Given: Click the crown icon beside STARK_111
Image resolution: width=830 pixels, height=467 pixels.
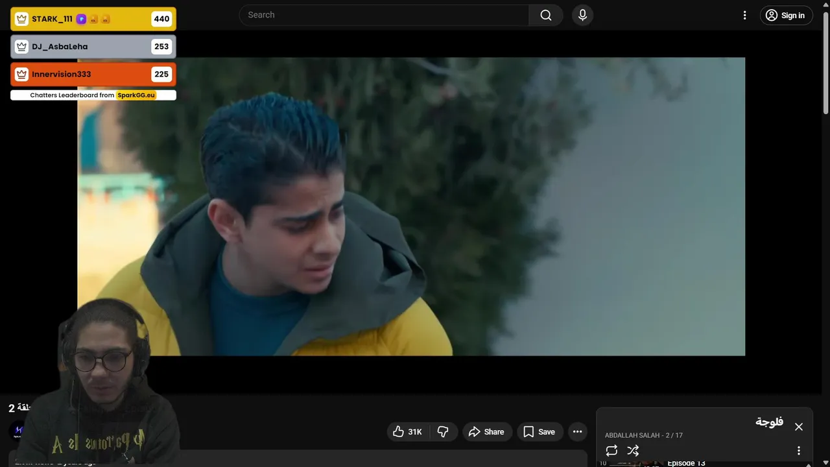Looking at the screenshot, I should pos(22,19).
